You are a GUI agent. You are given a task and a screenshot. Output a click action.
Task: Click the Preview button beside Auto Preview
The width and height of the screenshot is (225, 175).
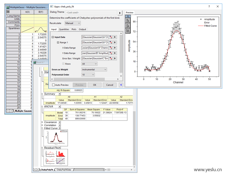click(x=79, y=85)
